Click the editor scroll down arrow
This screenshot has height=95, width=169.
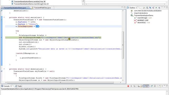123,80
